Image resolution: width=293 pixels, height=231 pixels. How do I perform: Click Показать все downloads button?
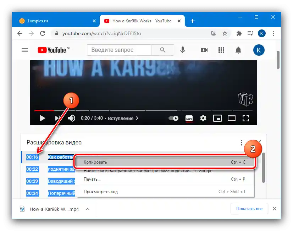(249, 209)
